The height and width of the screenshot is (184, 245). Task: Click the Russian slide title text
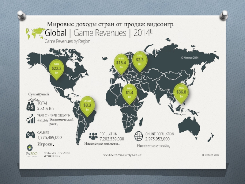[111, 24]
